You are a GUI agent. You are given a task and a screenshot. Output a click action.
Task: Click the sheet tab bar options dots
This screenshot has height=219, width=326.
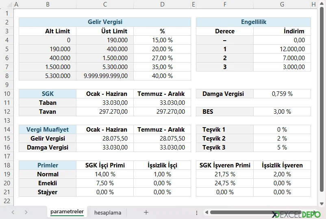pyautogui.click(x=197, y=212)
